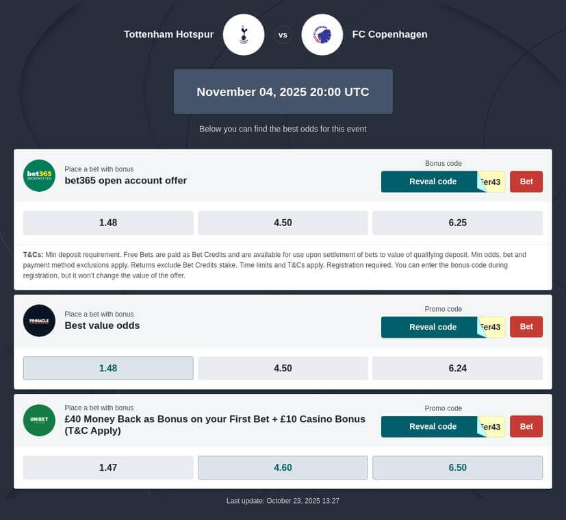This screenshot has height=520, width=566.
Task: Click the November 04 match date banner
Action: click(283, 91)
